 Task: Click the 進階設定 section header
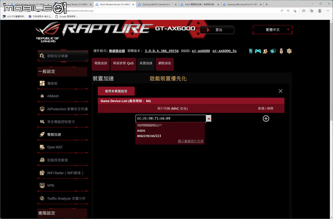click(62, 213)
